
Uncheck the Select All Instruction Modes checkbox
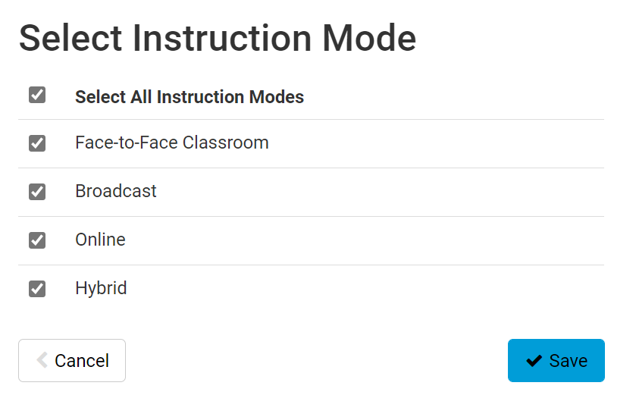click(37, 95)
